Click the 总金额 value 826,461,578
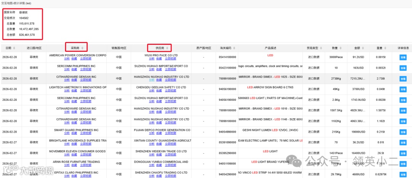Viewport: 412px width, 178px height. coord(27,35)
